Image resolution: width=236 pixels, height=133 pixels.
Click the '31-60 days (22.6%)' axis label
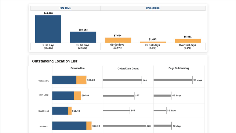tap(83, 47)
